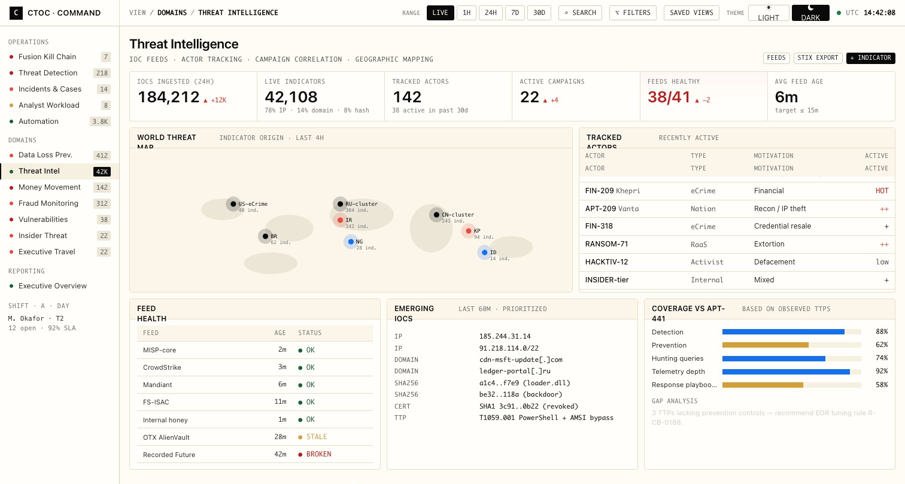The image size is (905, 484).
Task: Click the STIX Export button
Action: tap(818, 58)
